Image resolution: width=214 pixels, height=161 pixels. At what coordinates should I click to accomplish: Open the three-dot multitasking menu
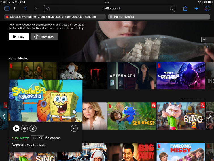click(107, 3)
